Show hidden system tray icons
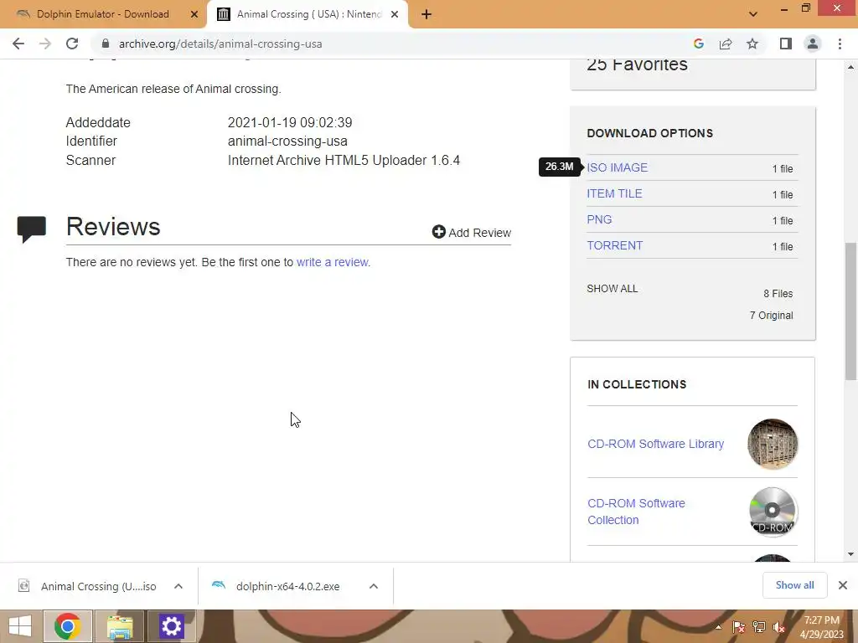 coord(718,626)
